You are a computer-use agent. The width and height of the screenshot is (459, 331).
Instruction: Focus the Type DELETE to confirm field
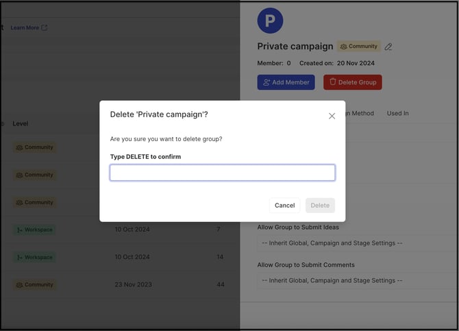[223, 173]
